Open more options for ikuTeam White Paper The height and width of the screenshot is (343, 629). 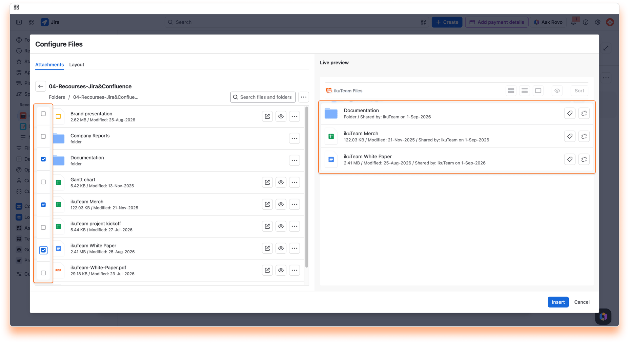tap(295, 248)
